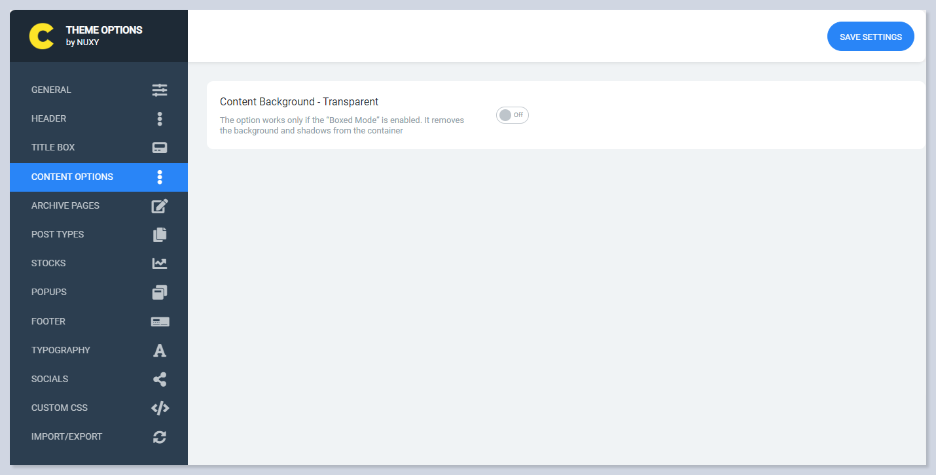Screen dimensions: 936x475
Task: Click the yellow C theme logo
Action: [41, 36]
